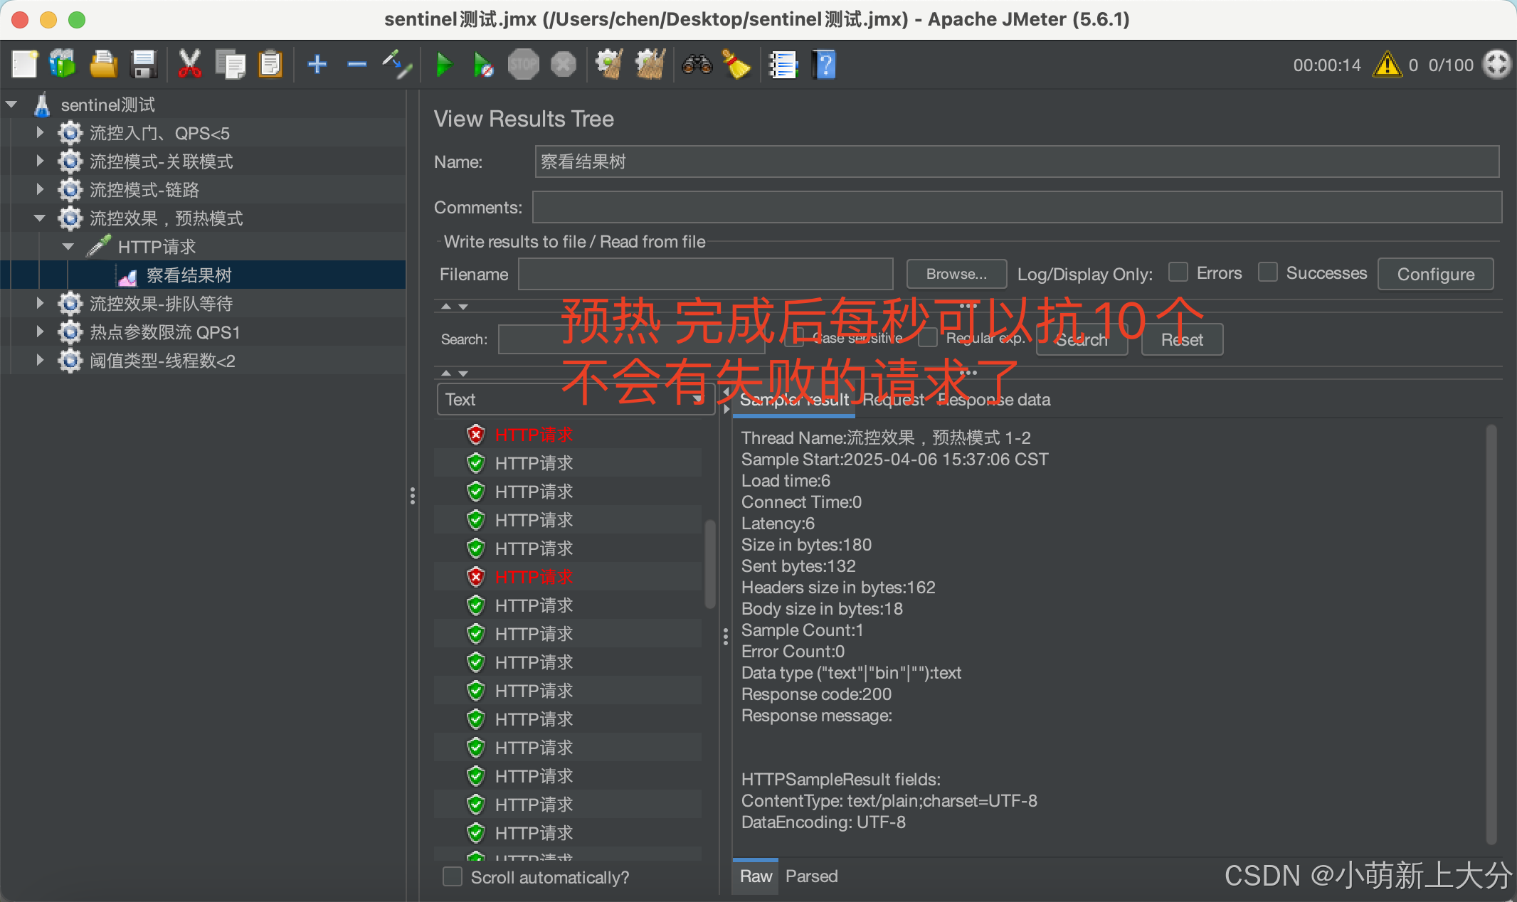
Task: Click the Filename input field
Action: pyautogui.click(x=705, y=274)
